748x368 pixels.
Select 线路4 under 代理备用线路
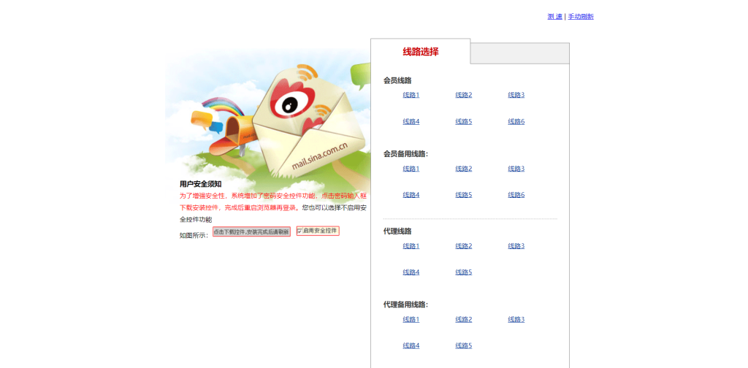click(x=411, y=345)
